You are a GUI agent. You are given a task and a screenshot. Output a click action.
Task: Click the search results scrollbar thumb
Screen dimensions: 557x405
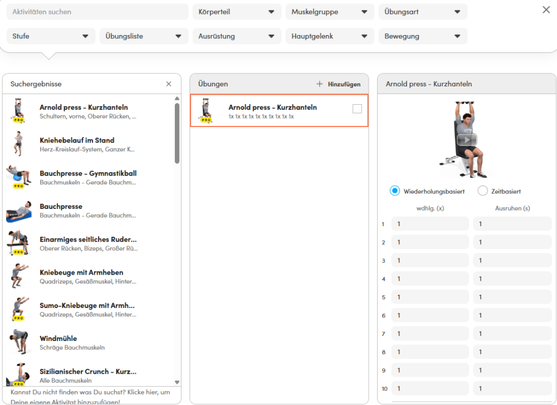(x=177, y=133)
